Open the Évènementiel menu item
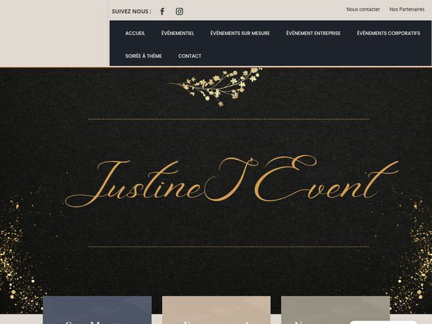 pyautogui.click(x=178, y=33)
